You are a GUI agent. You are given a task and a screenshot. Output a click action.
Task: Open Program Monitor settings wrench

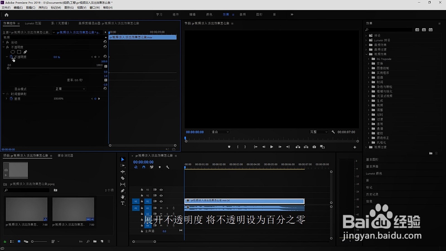(333, 132)
